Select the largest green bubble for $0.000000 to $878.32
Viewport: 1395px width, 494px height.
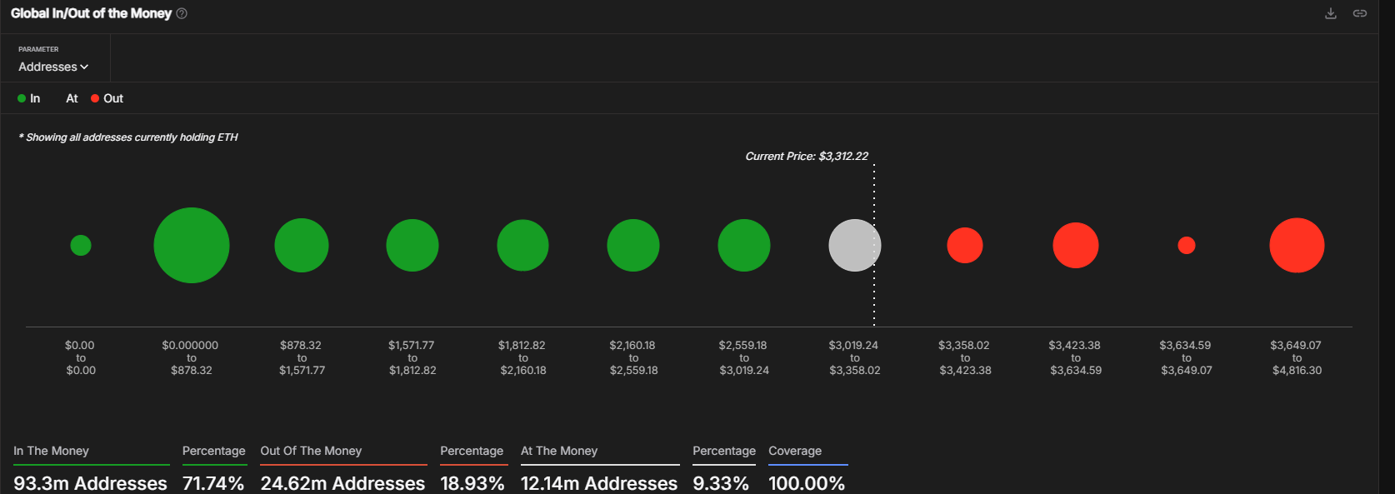click(x=192, y=245)
